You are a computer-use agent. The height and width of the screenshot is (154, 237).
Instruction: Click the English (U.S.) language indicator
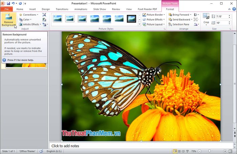tap(54, 151)
